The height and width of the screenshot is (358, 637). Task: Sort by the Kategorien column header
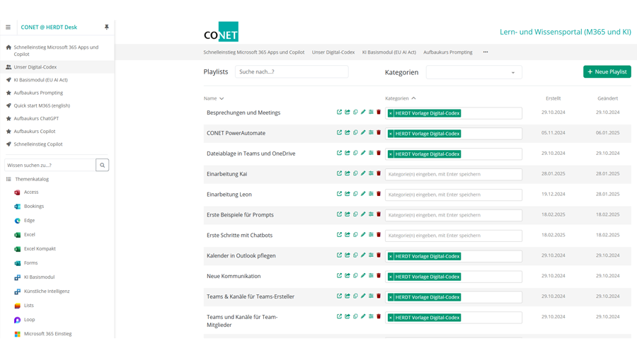401,98
